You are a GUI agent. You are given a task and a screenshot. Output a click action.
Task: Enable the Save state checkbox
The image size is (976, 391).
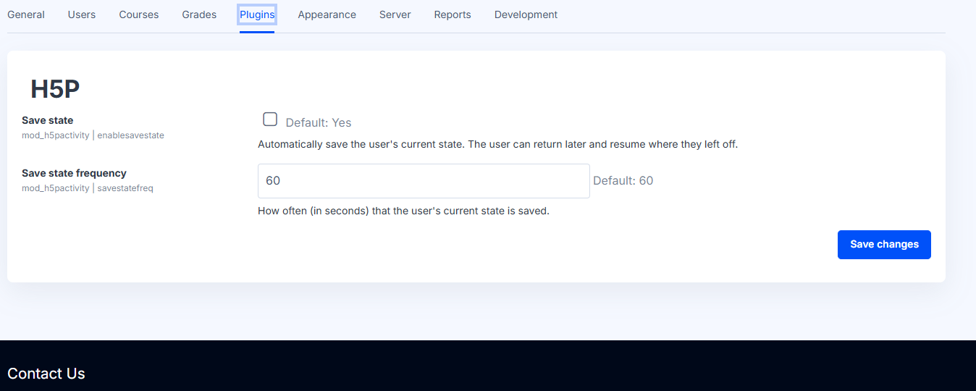(270, 119)
